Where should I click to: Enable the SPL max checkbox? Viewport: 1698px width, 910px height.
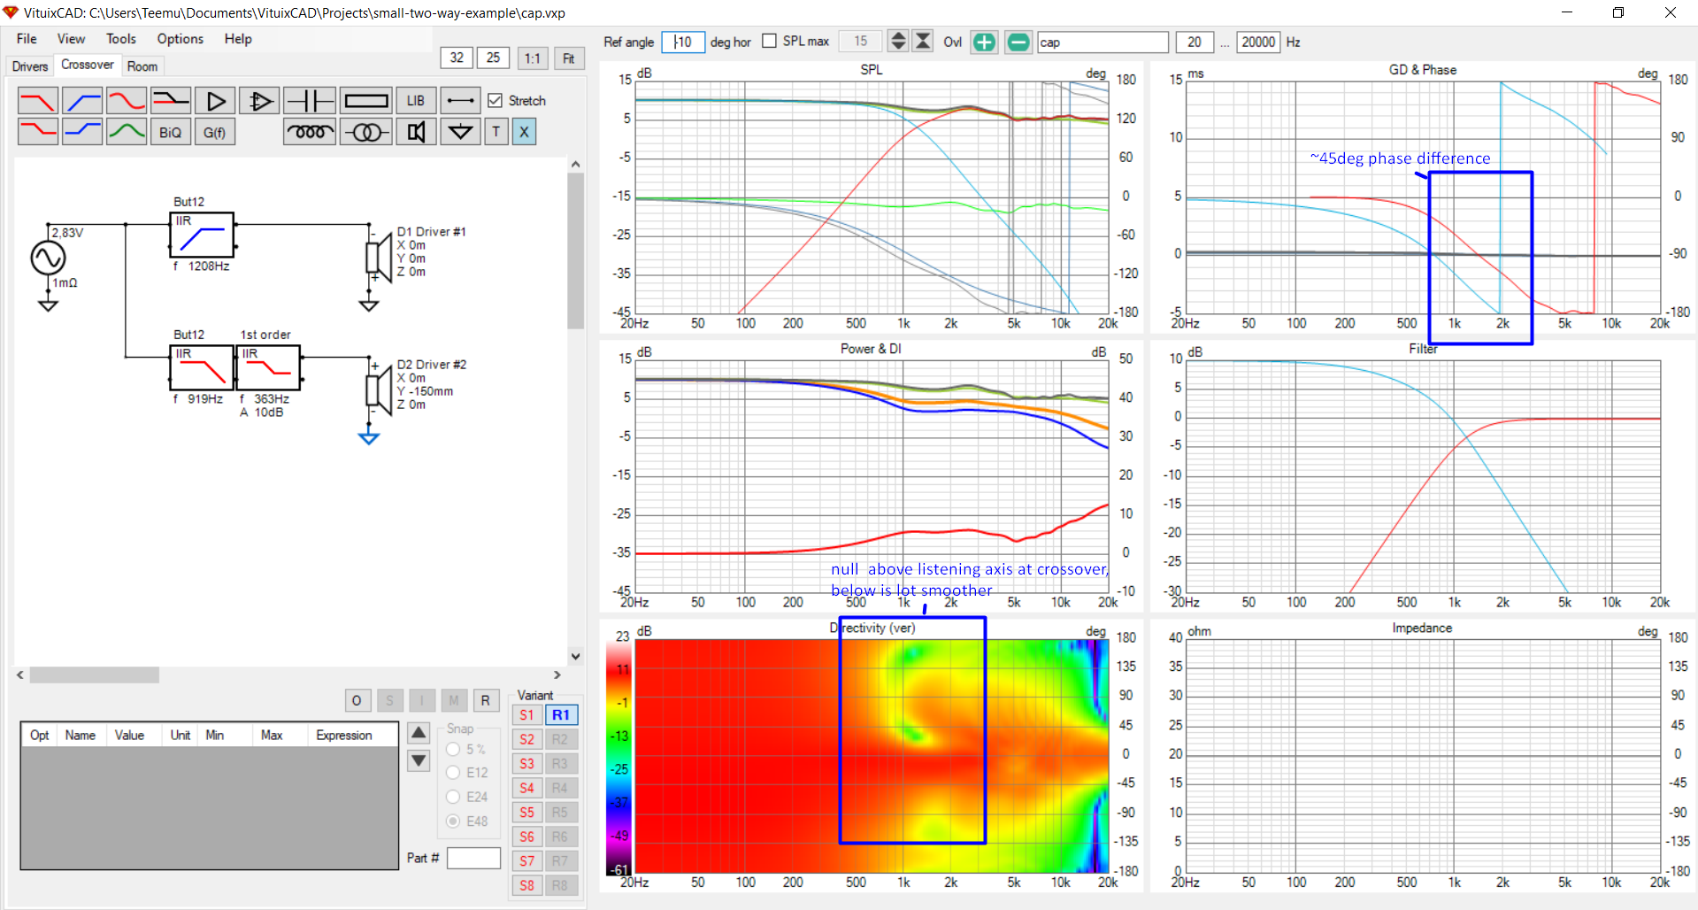[770, 41]
